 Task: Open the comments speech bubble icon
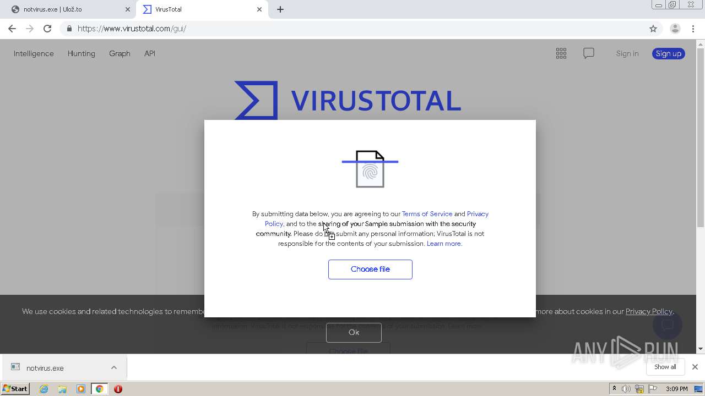[x=589, y=53]
